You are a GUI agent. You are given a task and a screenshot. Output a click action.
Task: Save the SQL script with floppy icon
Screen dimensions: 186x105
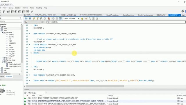[30, 18]
